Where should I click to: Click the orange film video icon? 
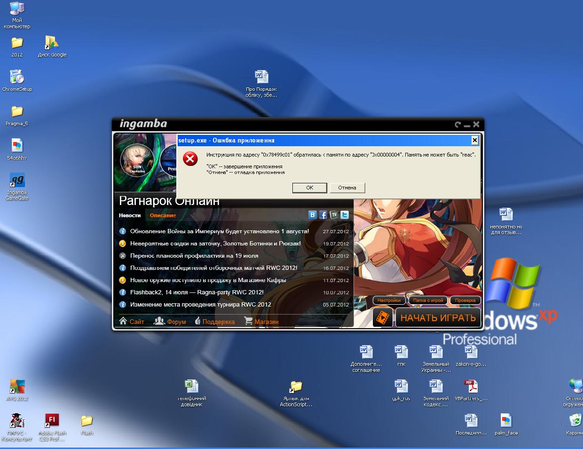tap(383, 318)
